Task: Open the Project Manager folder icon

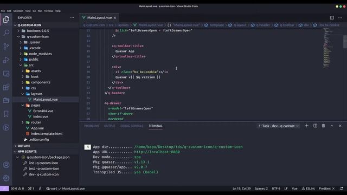Action: (x=6, y=100)
